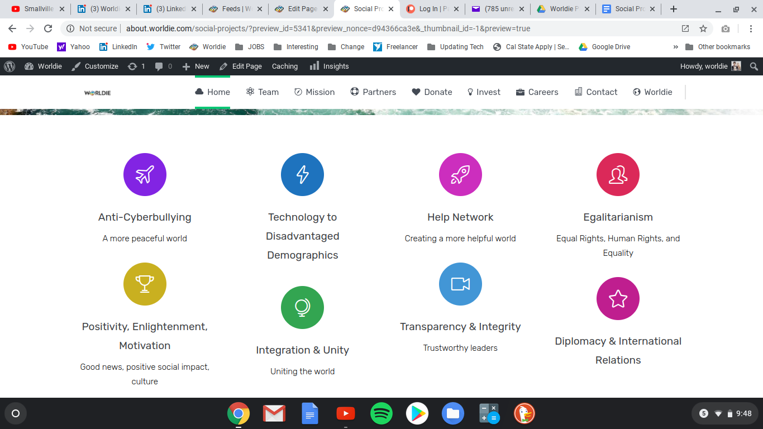Click the green globe Integration & Unity icon
The height and width of the screenshot is (429, 763).
[x=302, y=307]
